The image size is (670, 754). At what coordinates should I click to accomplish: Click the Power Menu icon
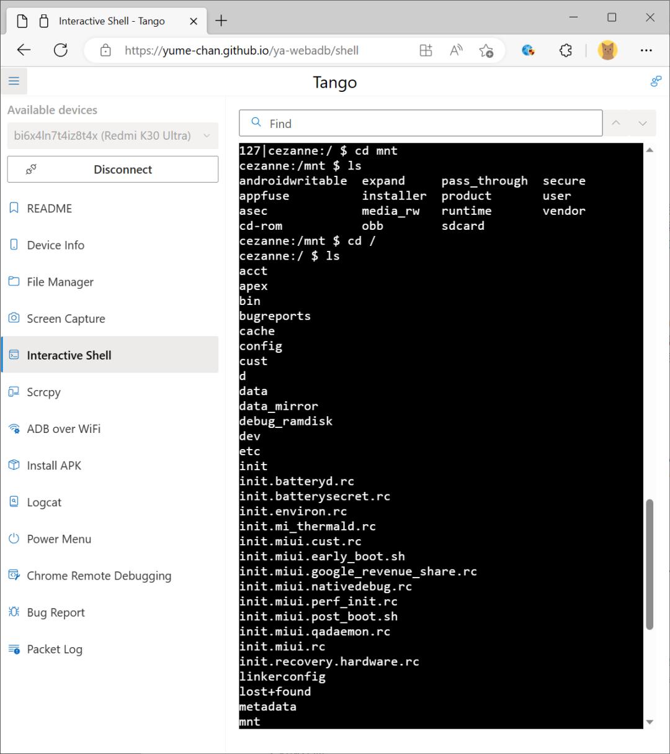(x=14, y=539)
